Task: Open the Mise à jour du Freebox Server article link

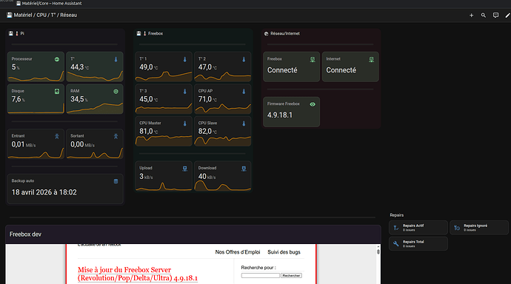Action: [138, 274]
